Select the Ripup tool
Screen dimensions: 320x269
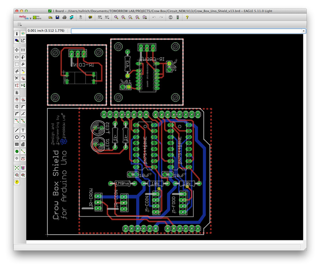tap(23, 121)
